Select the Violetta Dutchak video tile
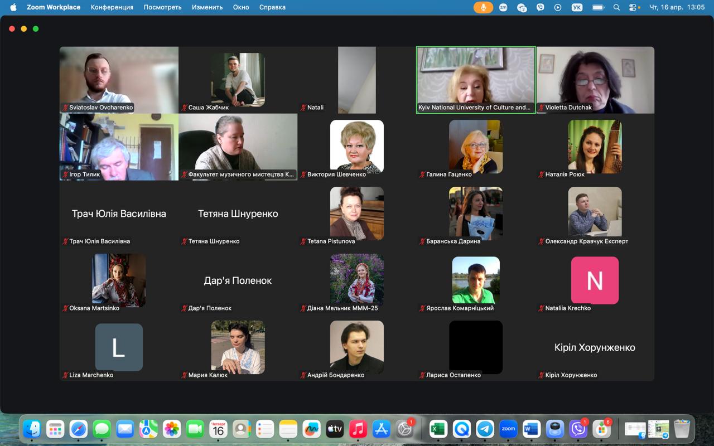 tap(595, 80)
